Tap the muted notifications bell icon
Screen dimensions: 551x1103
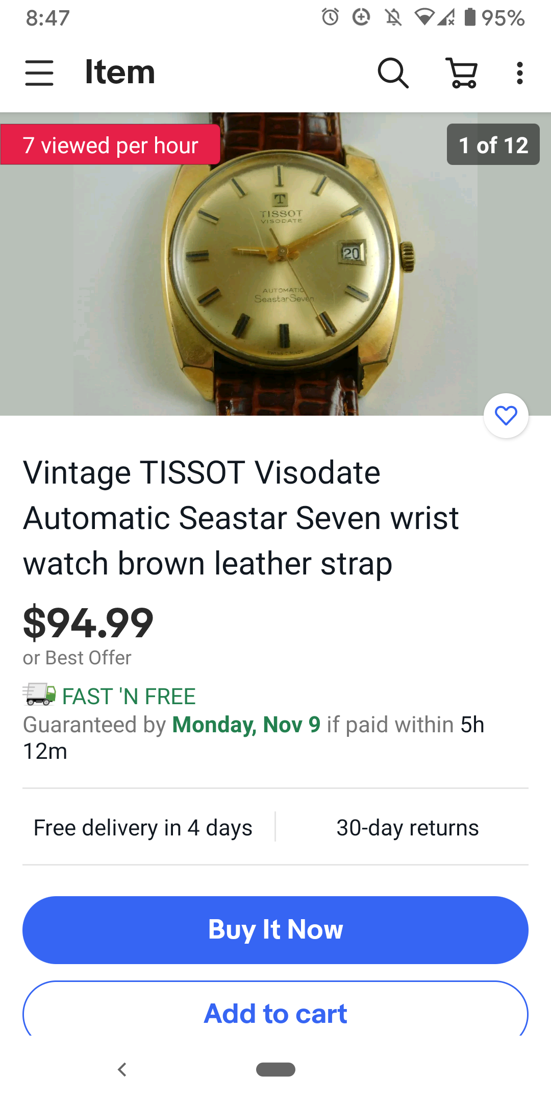coord(393,17)
